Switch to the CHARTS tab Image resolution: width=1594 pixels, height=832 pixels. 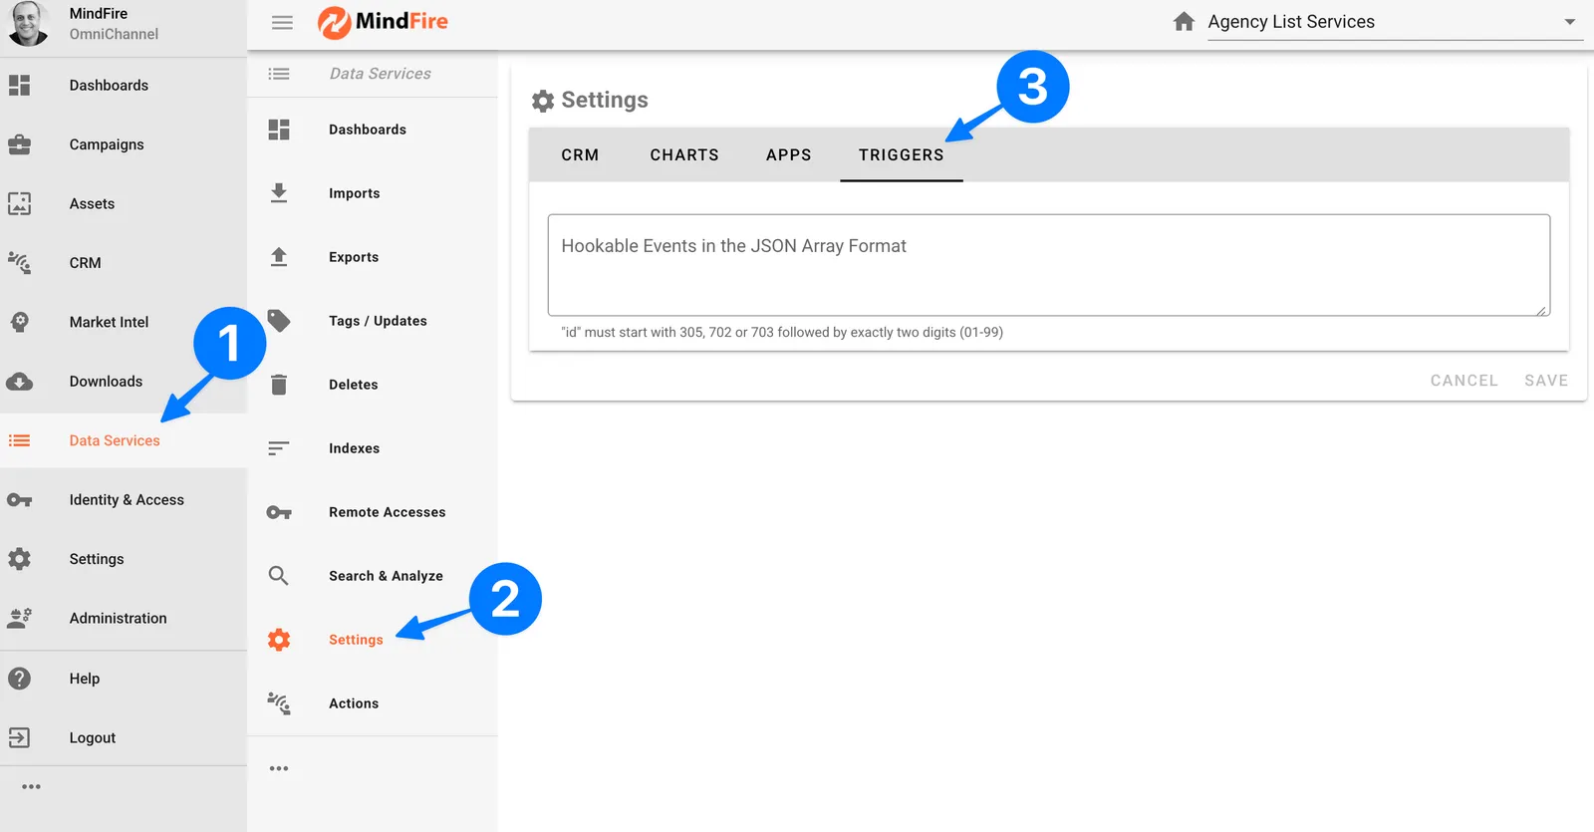684,155
